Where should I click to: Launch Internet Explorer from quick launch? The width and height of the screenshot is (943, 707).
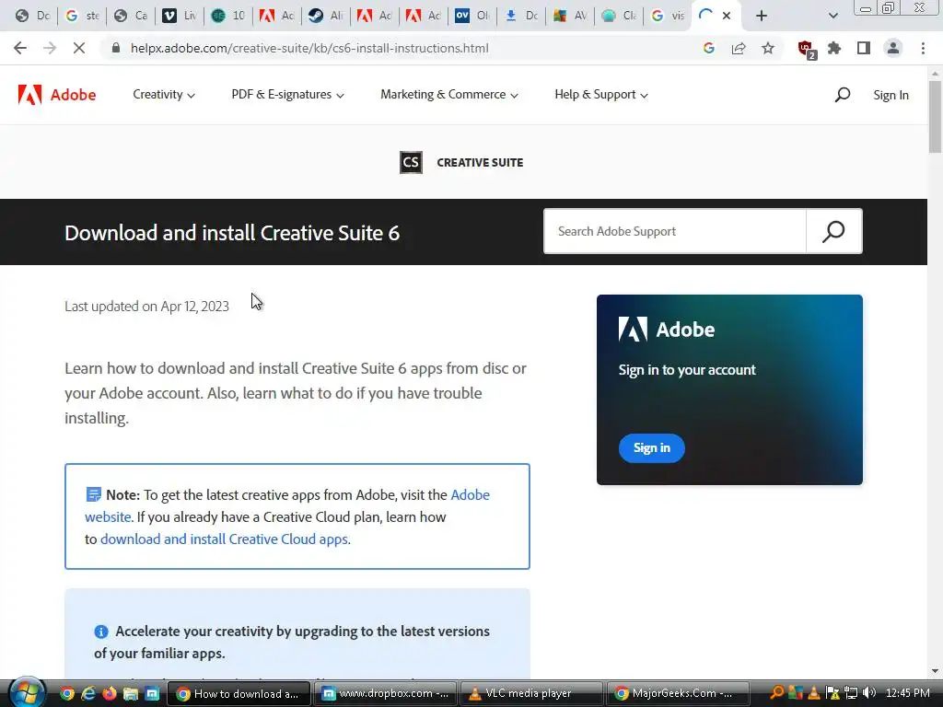click(88, 694)
